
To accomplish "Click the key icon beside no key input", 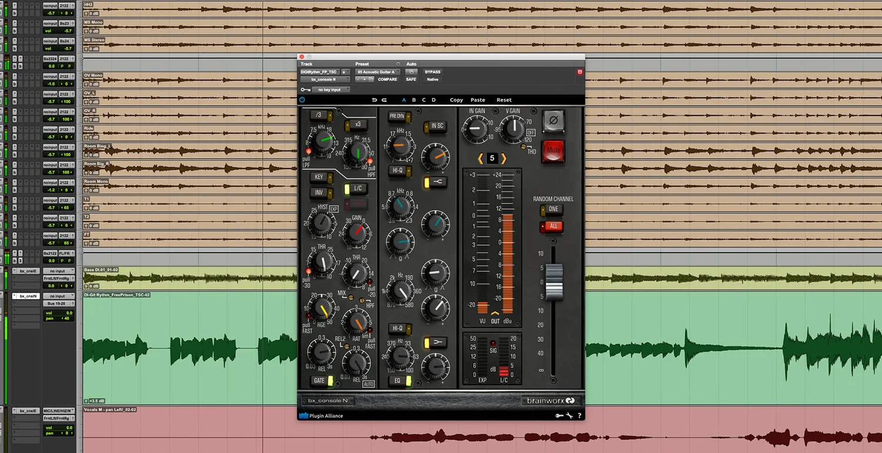I will click(306, 89).
